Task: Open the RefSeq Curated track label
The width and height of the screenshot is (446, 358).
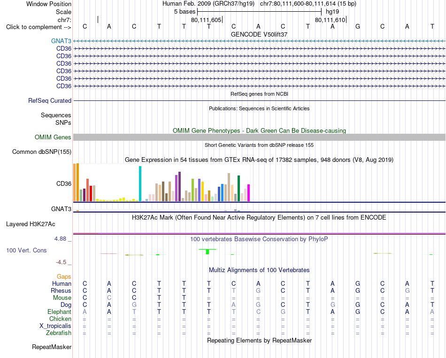Action: pos(50,101)
